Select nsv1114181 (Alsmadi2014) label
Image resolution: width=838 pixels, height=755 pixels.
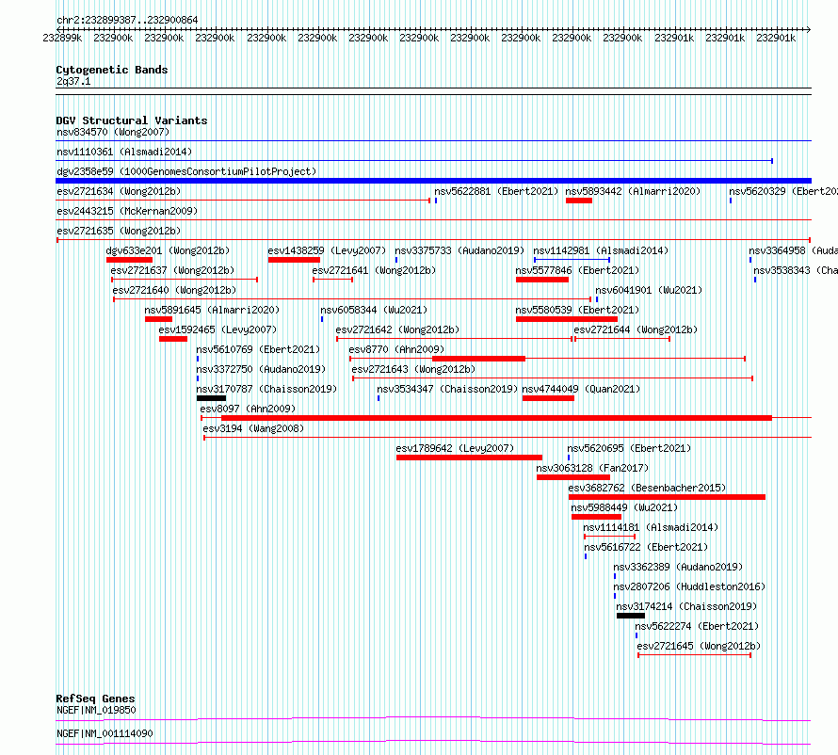[x=651, y=527]
